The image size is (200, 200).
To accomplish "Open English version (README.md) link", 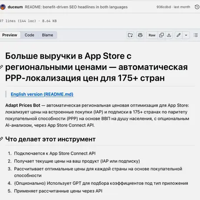I will 42,94.
